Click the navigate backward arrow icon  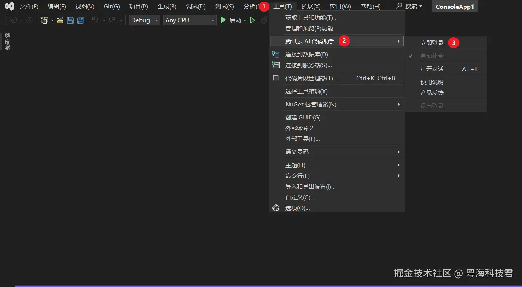(14, 20)
